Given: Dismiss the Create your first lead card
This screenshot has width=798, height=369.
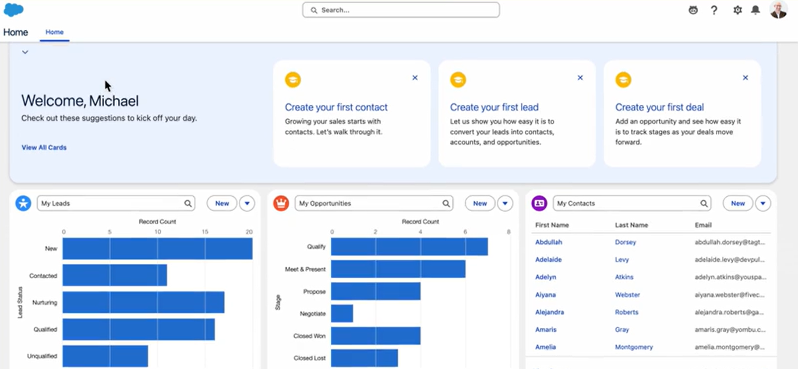Looking at the screenshot, I should click(580, 78).
